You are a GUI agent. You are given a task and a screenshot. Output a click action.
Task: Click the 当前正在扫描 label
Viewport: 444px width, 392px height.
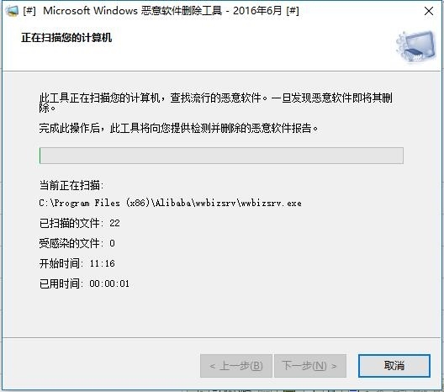(71, 186)
